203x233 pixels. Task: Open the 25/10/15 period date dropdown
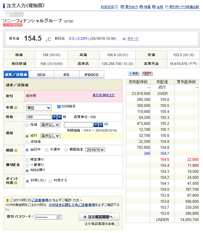point(95,150)
